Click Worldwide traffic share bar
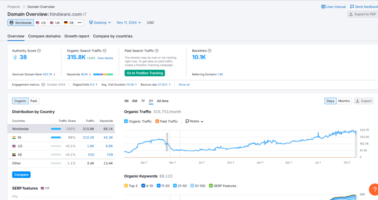The image size is (378, 200). (x=56, y=129)
